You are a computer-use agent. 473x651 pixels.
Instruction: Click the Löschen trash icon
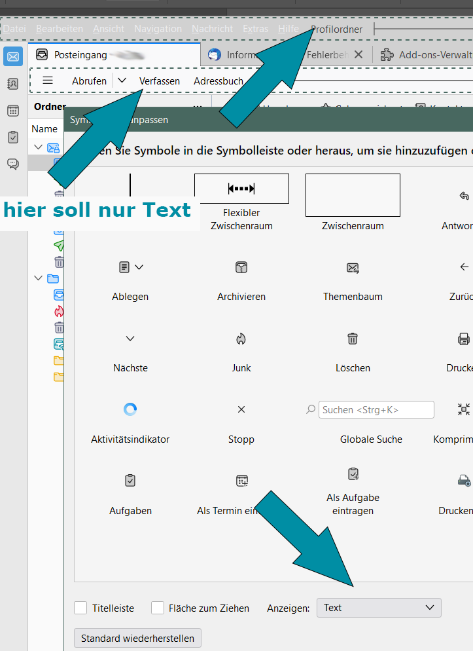[353, 339]
